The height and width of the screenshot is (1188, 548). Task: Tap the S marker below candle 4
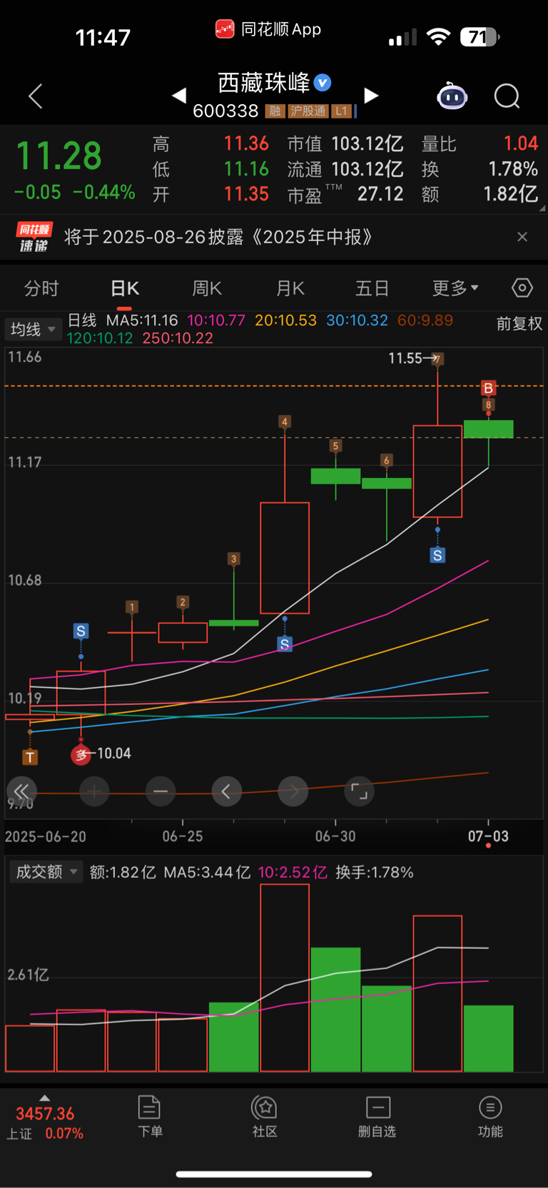[x=285, y=644]
